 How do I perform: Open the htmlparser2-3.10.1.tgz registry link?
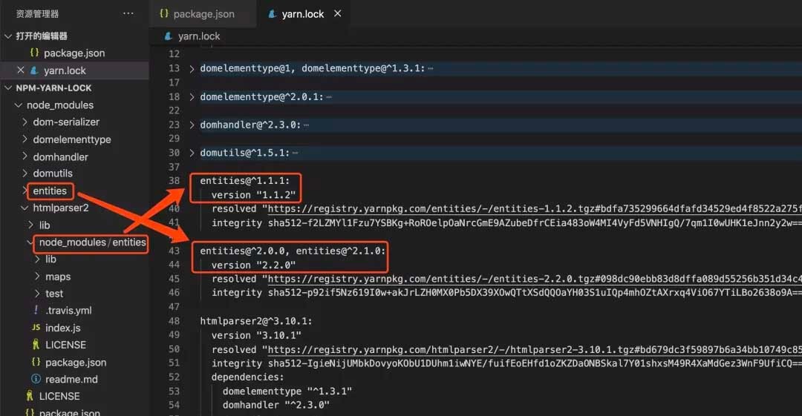[x=520, y=350]
